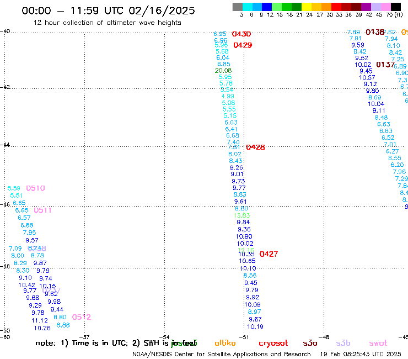This screenshot has height=359, width=408.
Task: Click the dark red time label 0137
Action: 385,65
